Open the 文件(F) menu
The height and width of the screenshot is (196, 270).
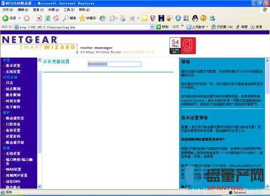(x=8, y=10)
